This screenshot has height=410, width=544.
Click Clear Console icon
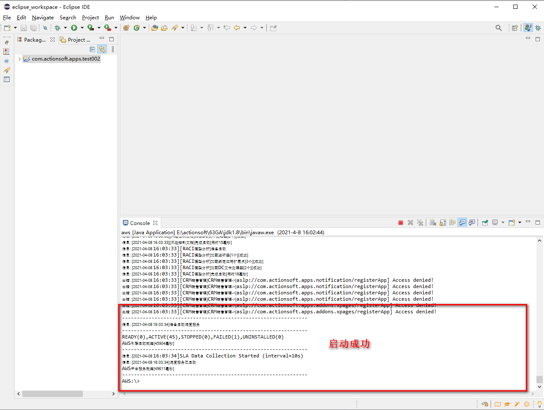click(433, 223)
